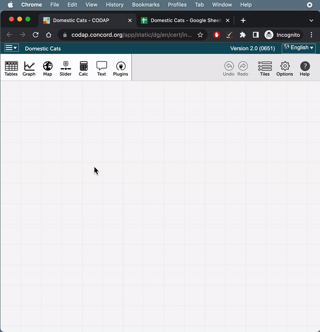Open the Tab menu
This screenshot has height=332, width=320.
point(199,5)
